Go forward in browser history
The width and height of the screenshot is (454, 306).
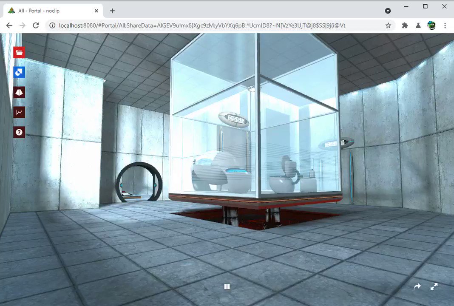(22, 25)
